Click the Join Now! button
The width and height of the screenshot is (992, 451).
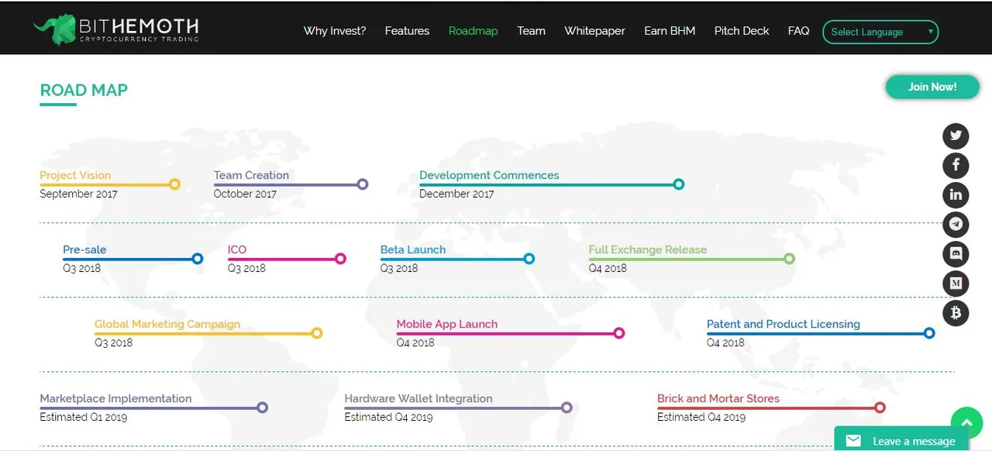pyautogui.click(x=932, y=87)
